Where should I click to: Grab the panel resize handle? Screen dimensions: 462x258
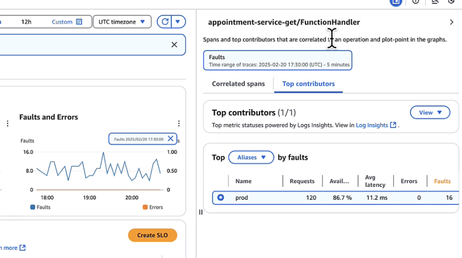(x=201, y=212)
